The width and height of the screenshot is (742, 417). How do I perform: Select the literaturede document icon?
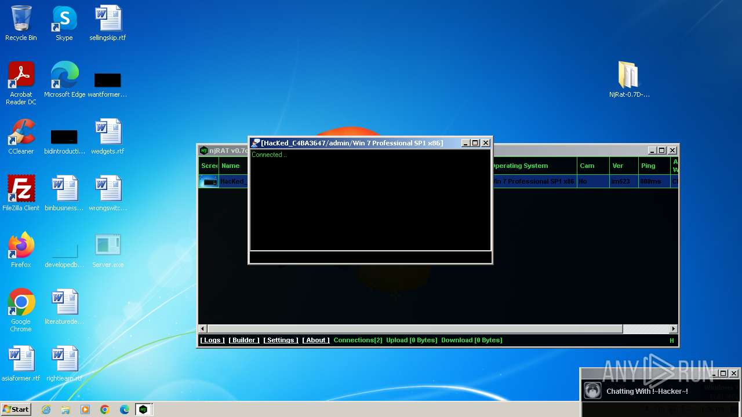pyautogui.click(x=64, y=307)
